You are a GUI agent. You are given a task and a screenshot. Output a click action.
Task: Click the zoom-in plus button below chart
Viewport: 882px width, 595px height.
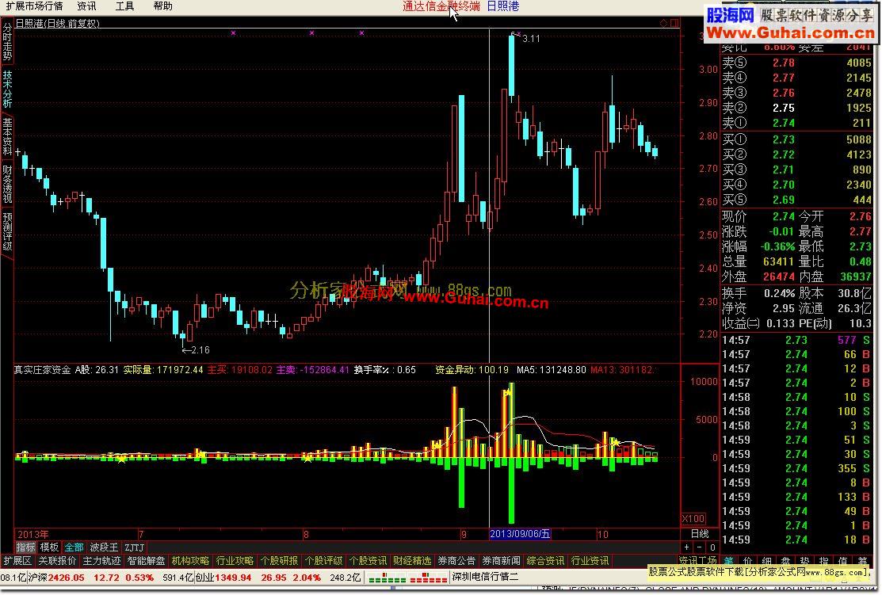coord(686,547)
